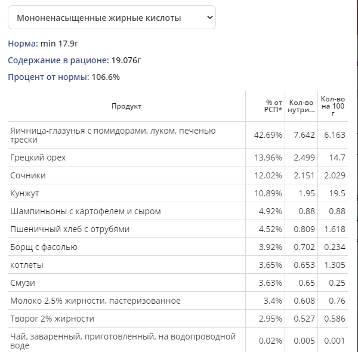The image size is (358, 352).
Task: Click Пшеничный хлеб с отрубями row
Action: tap(70, 229)
